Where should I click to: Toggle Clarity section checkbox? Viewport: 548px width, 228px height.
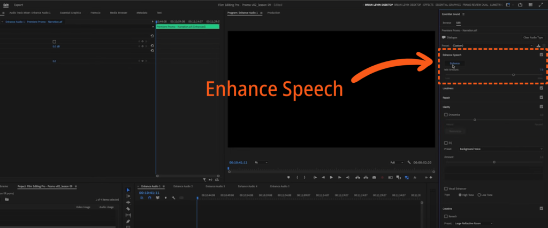(x=542, y=107)
